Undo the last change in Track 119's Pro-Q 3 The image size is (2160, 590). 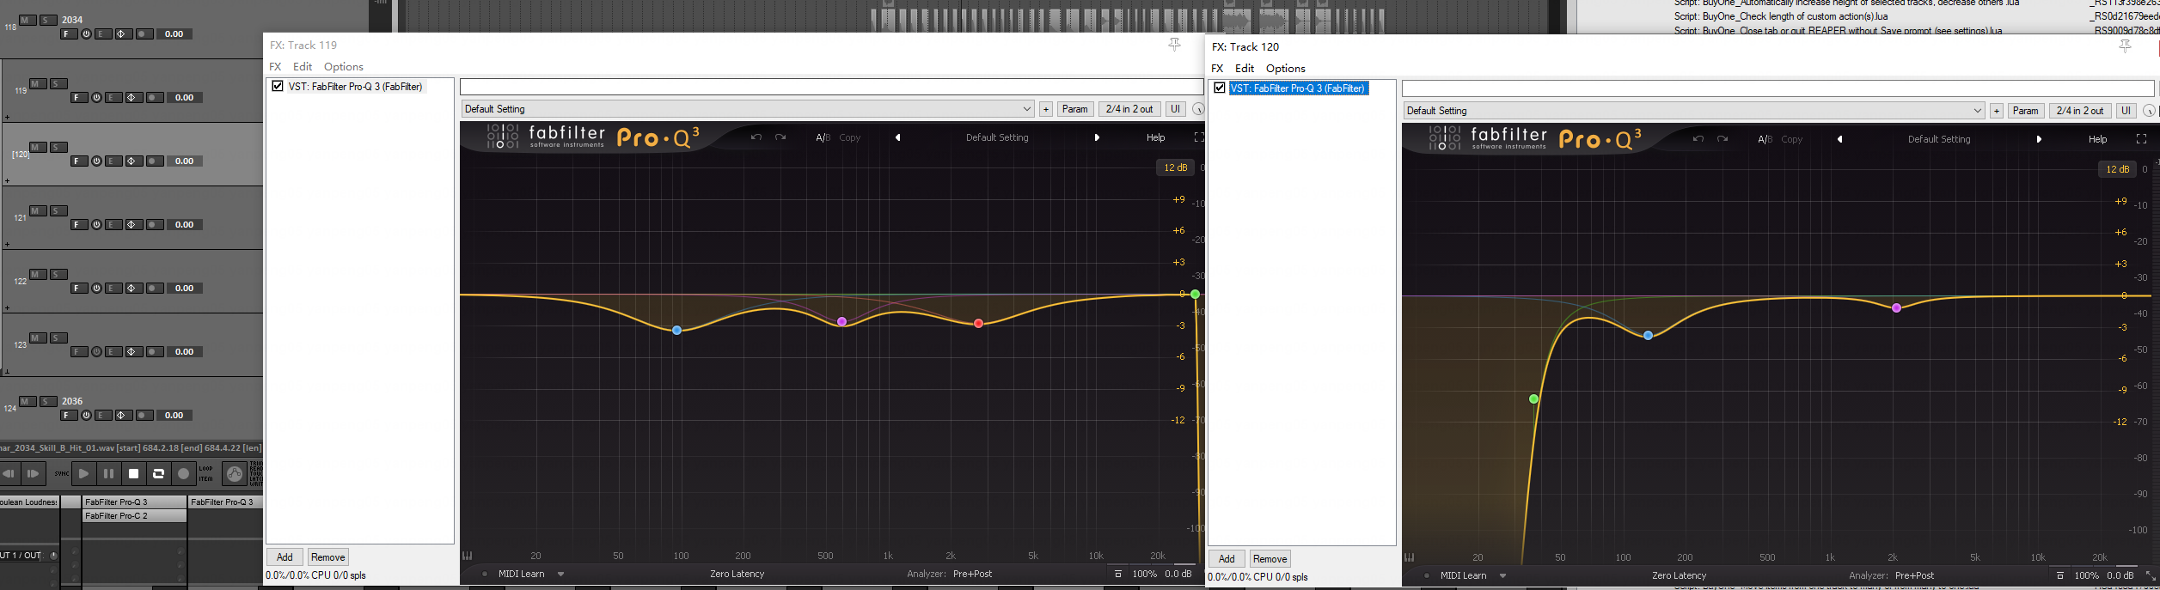756,137
